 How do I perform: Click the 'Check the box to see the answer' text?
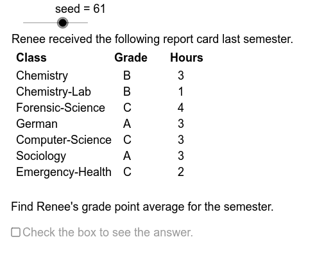tap(108, 233)
